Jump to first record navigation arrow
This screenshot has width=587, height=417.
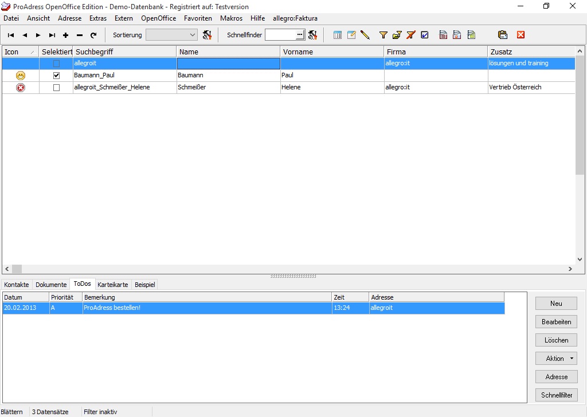[11, 35]
